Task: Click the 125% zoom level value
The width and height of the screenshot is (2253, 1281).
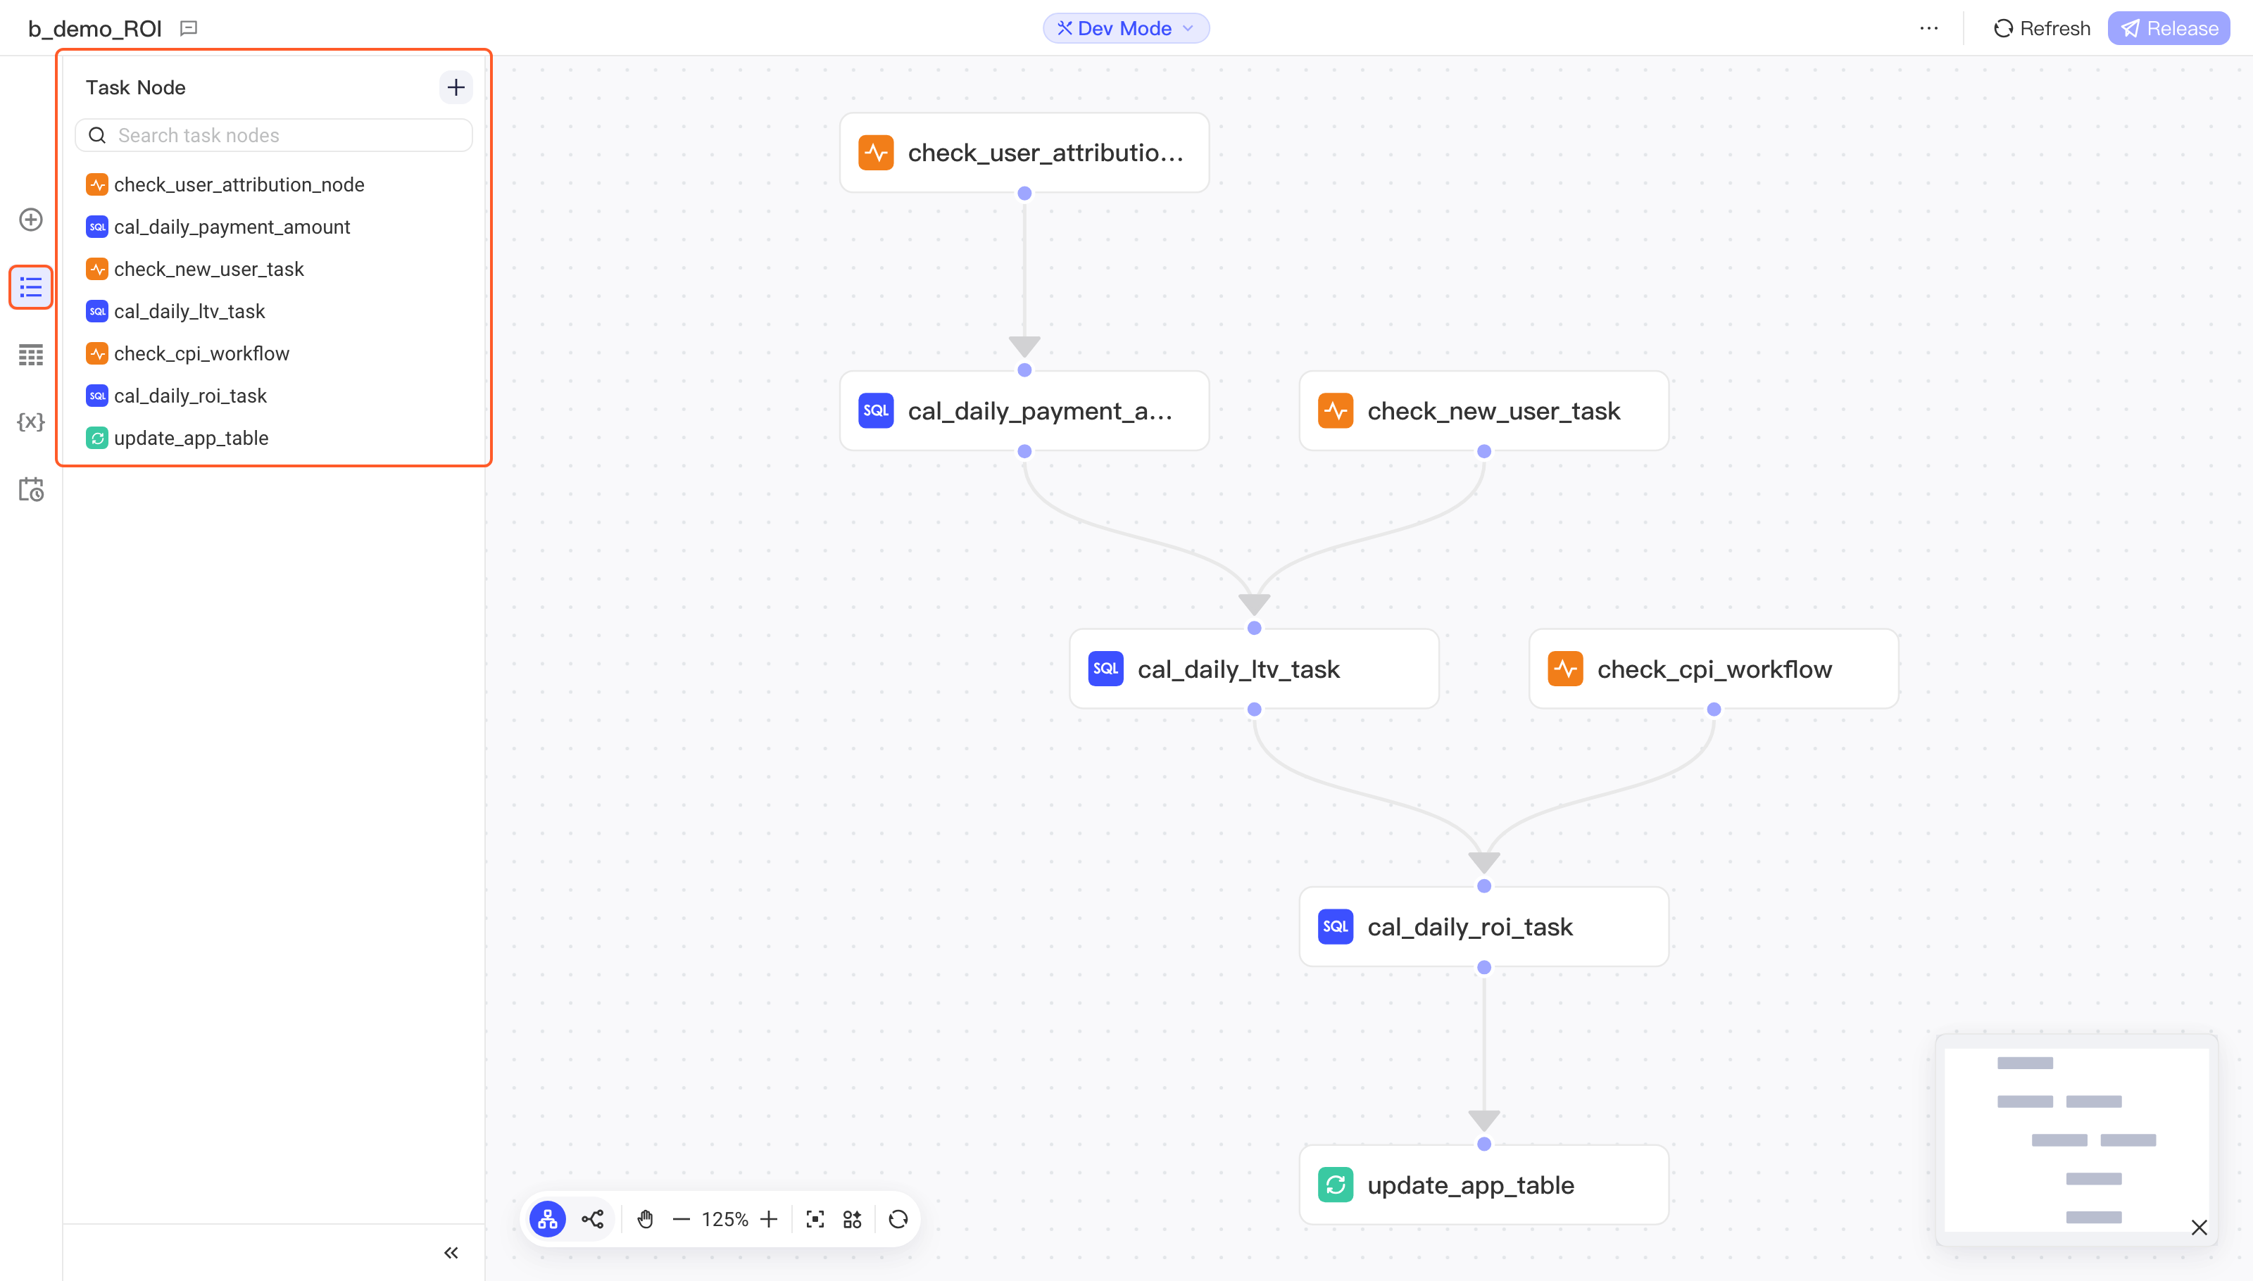Action: 724,1219
